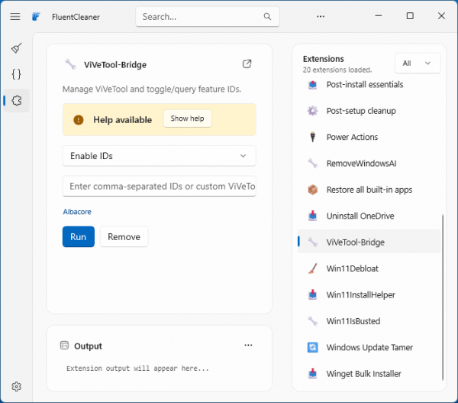Image resolution: width=458 pixels, height=403 pixels.
Task: Open settings gear in sidebar
Action: click(x=16, y=386)
